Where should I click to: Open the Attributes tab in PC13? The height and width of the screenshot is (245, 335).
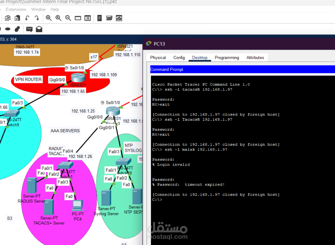tap(255, 58)
